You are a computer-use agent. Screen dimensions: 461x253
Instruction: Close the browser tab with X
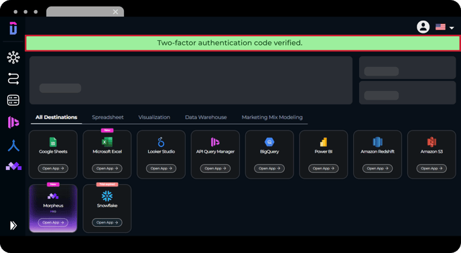pos(115,12)
